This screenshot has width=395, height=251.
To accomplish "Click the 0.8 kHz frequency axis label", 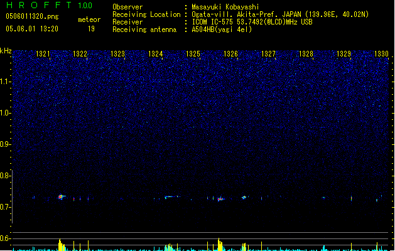I will pyautogui.click(x=5, y=176).
